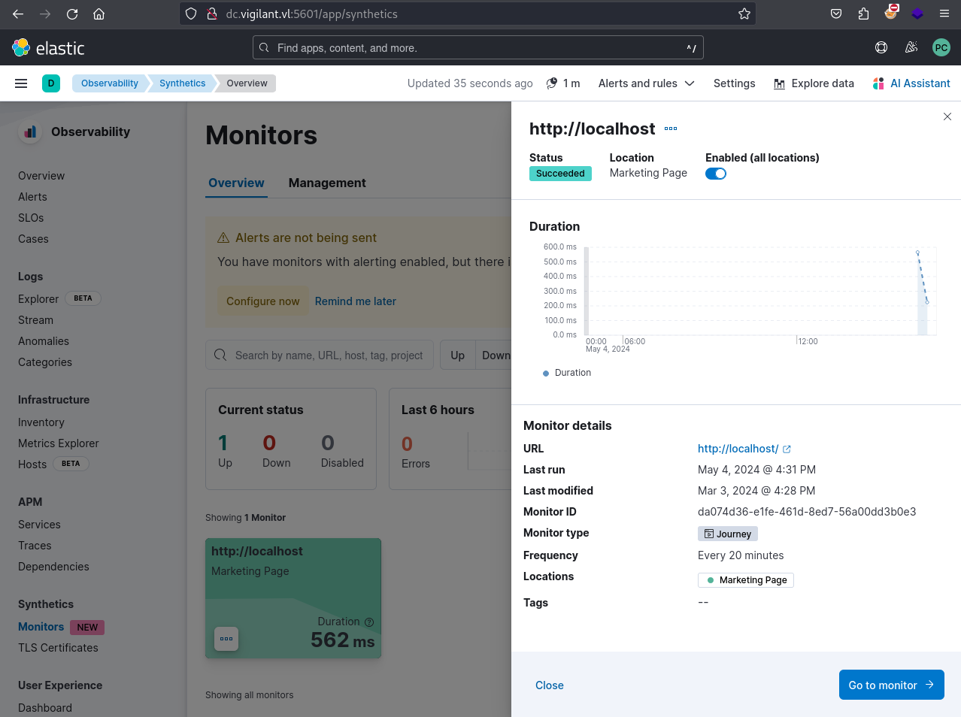Bookmark this page with the star icon
Viewport: 961px width, 717px height.
(x=744, y=14)
